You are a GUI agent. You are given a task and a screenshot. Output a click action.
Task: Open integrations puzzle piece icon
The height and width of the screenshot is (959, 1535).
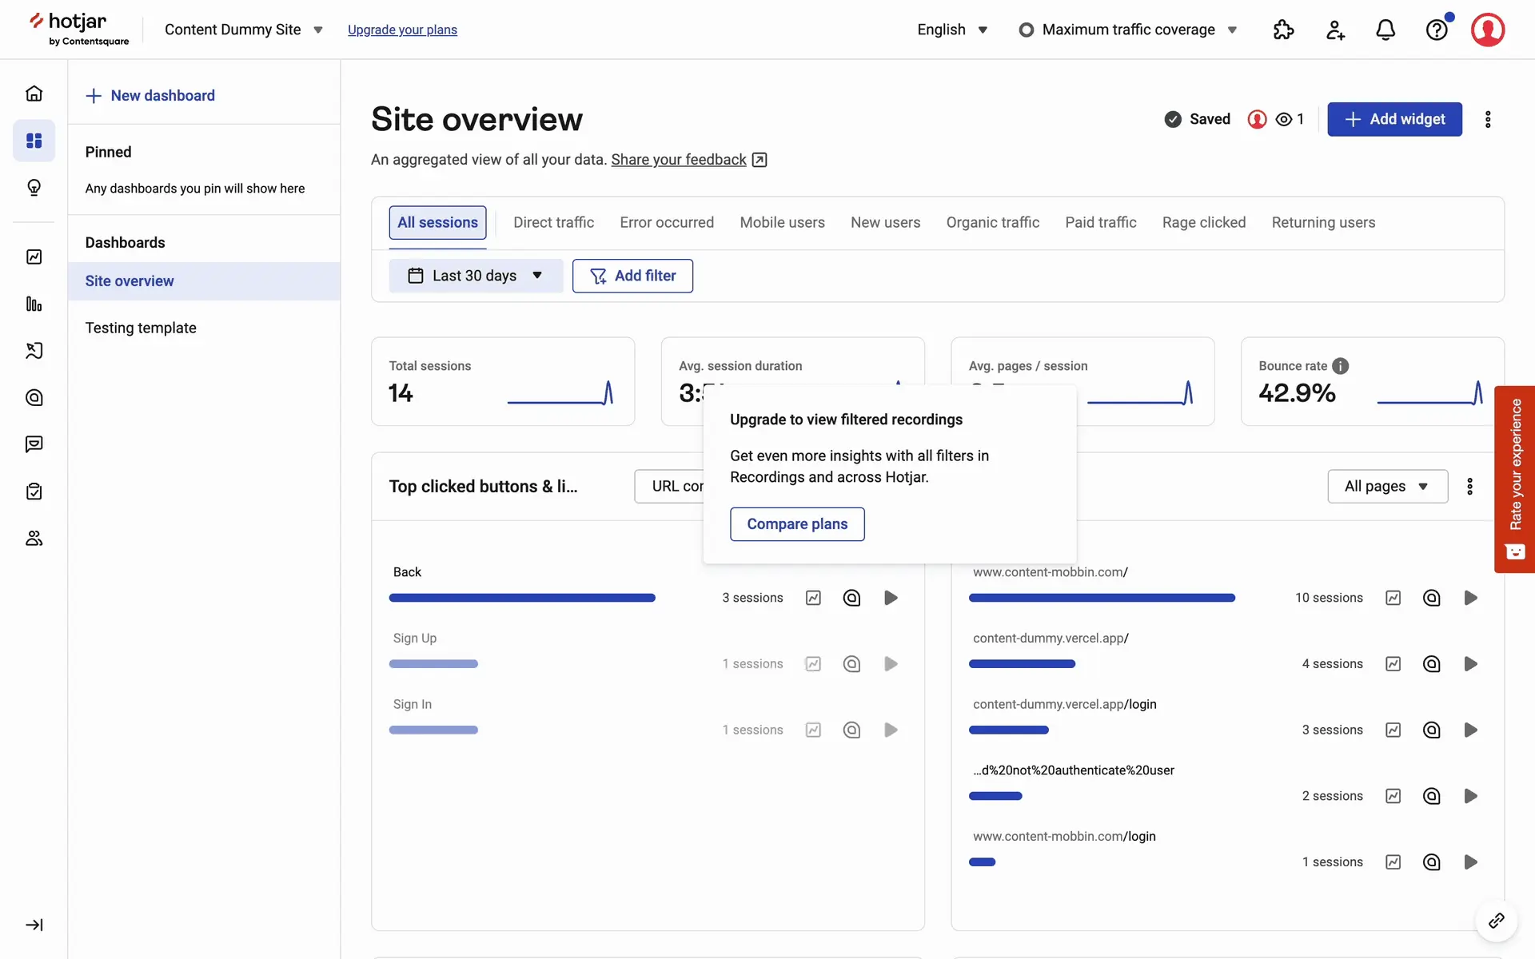click(1283, 30)
